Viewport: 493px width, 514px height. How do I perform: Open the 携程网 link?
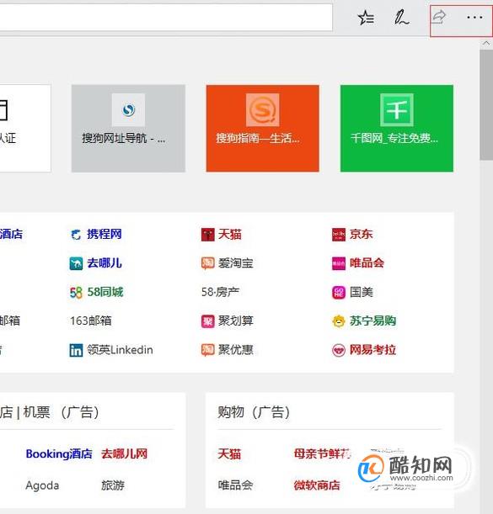[x=104, y=235]
